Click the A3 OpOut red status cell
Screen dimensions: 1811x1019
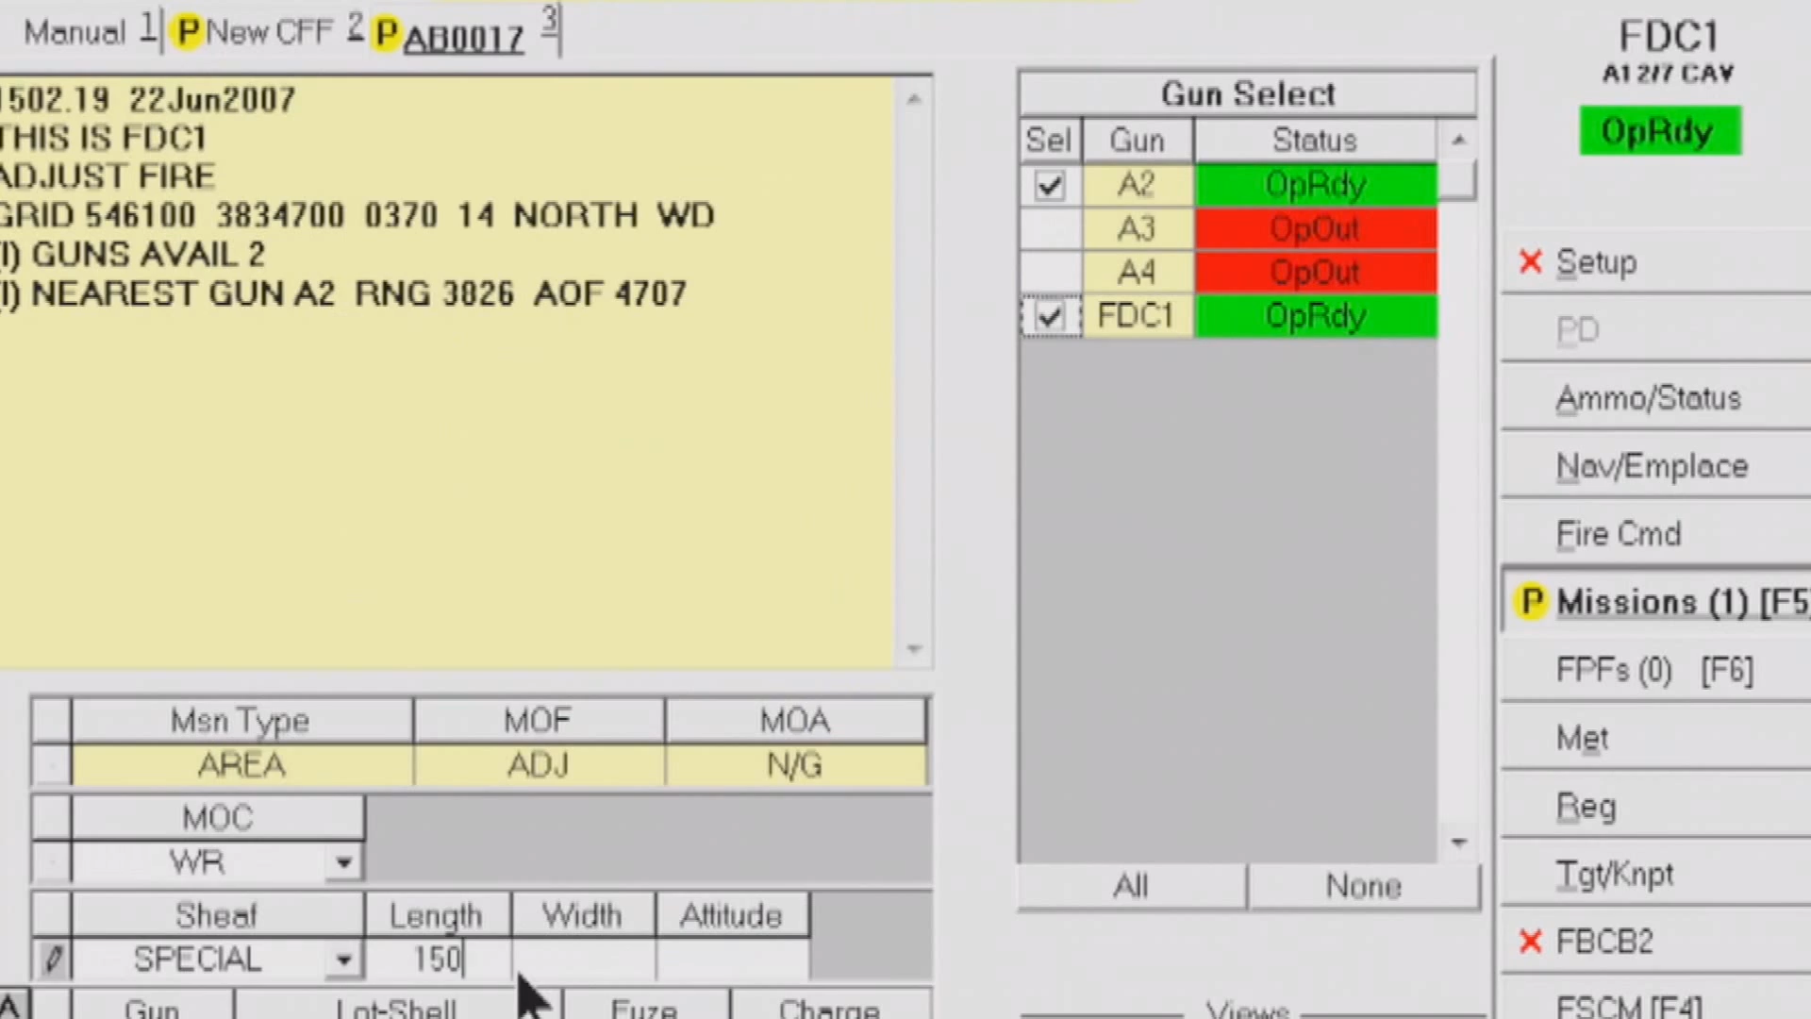pyautogui.click(x=1316, y=228)
